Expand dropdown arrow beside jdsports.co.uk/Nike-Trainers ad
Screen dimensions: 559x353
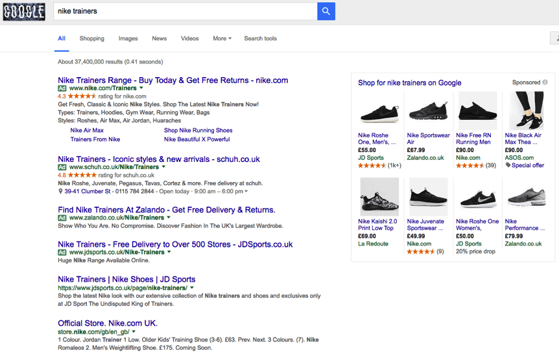169,251
